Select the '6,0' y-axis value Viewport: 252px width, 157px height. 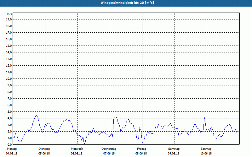click(10, 105)
